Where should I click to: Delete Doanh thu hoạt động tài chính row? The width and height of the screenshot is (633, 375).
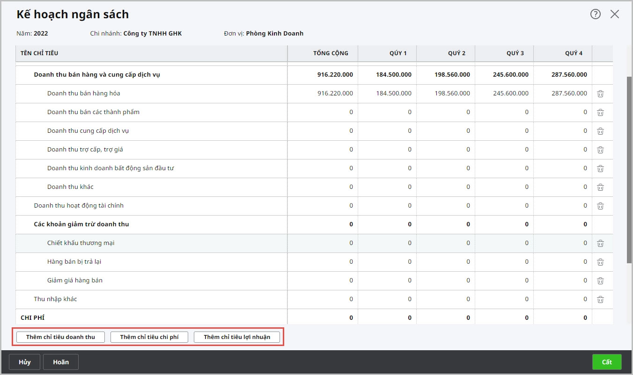(600, 206)
